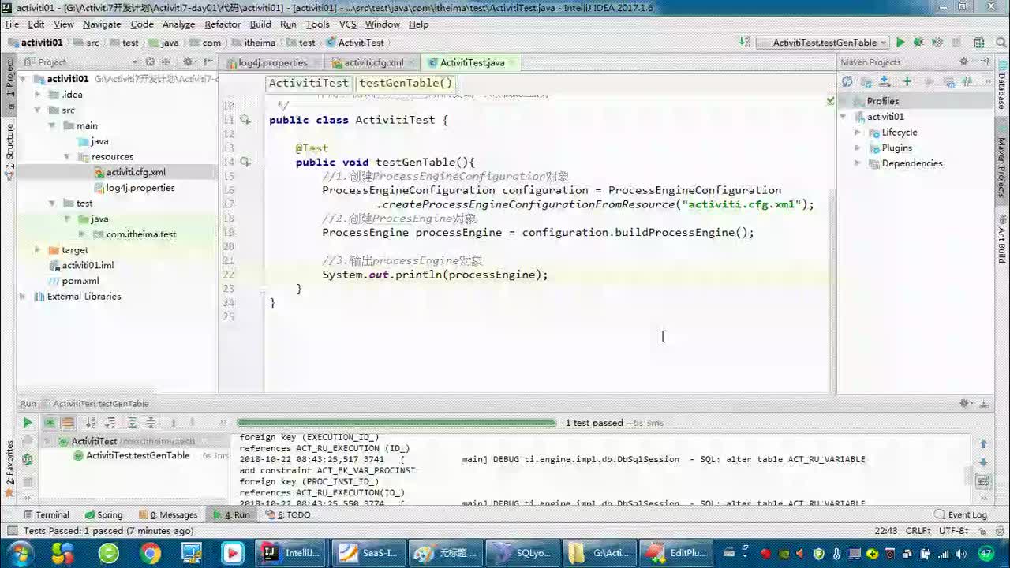
Task: Expand Maven Lifecycle node
Action: [858, 133]
